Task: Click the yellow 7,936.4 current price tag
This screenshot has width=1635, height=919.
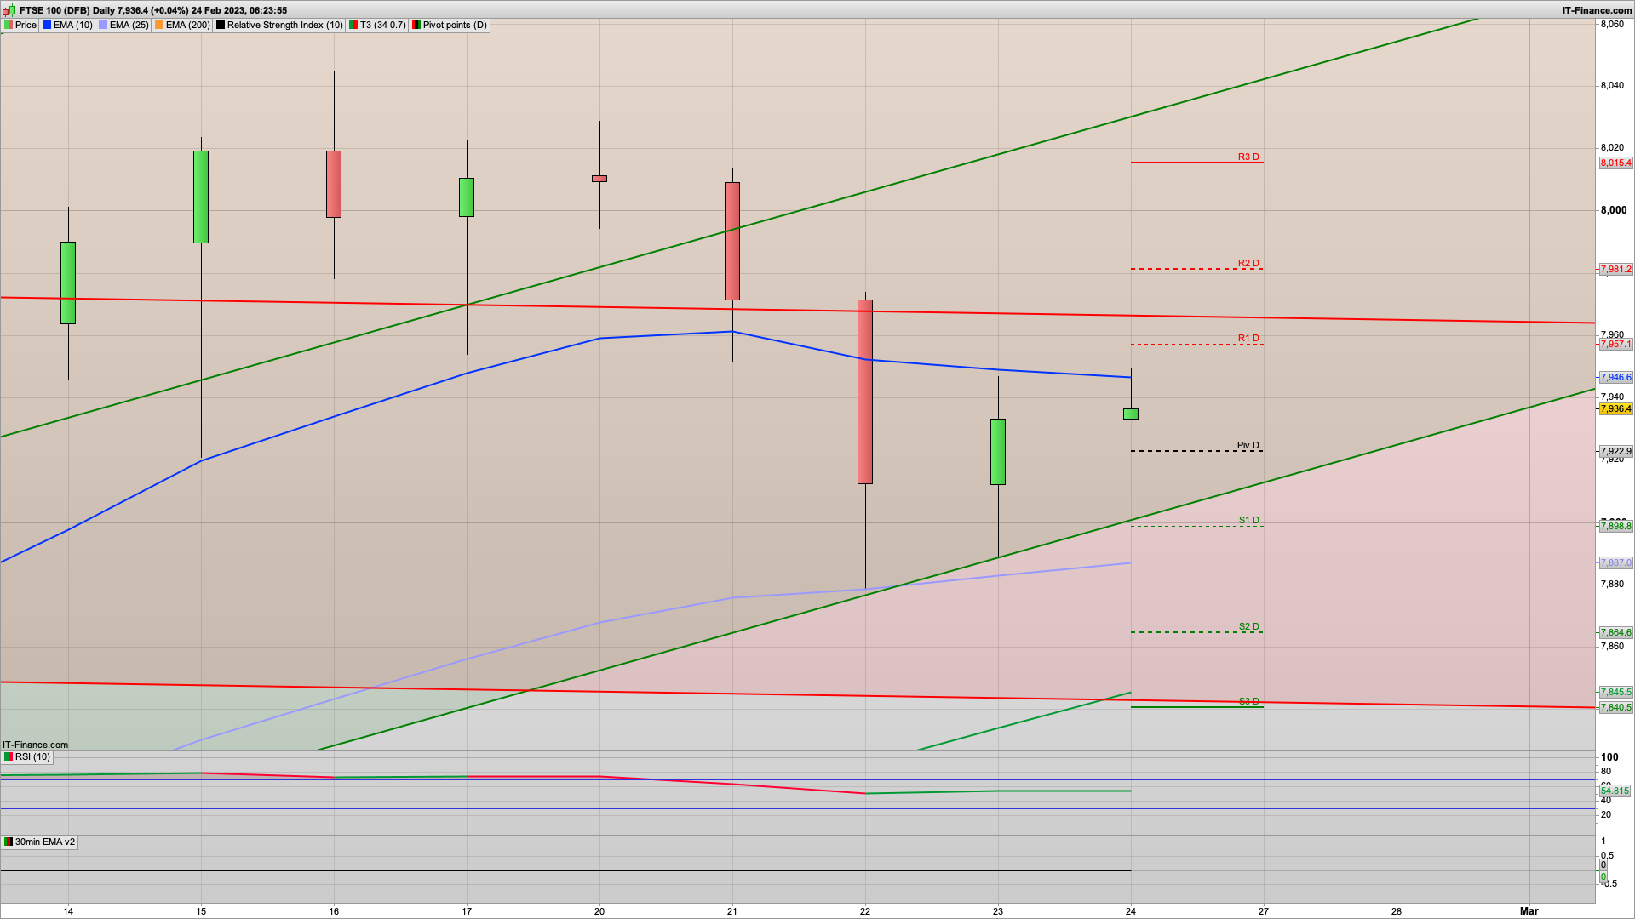Action: point(1615,409)
